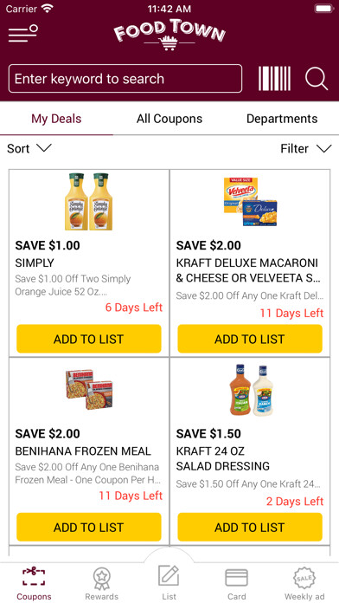Select the Coupons scissors icon
339x603 pixels.
[34, 576]
